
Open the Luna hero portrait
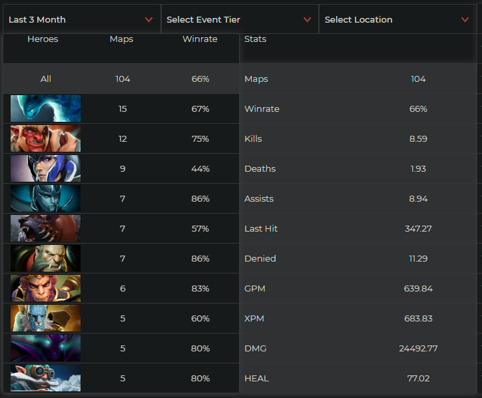tap(45, 168)
